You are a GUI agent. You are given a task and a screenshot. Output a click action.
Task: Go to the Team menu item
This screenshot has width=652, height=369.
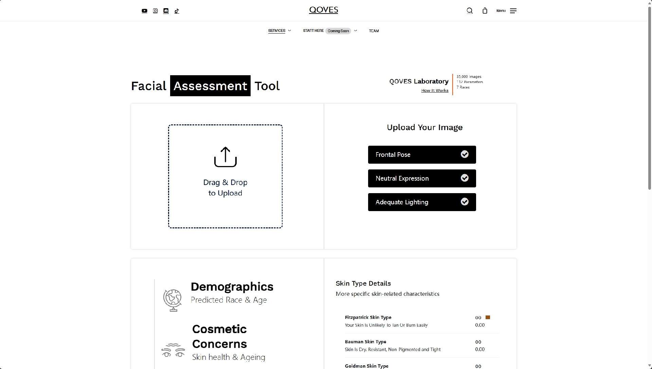[x=374, y=31]
